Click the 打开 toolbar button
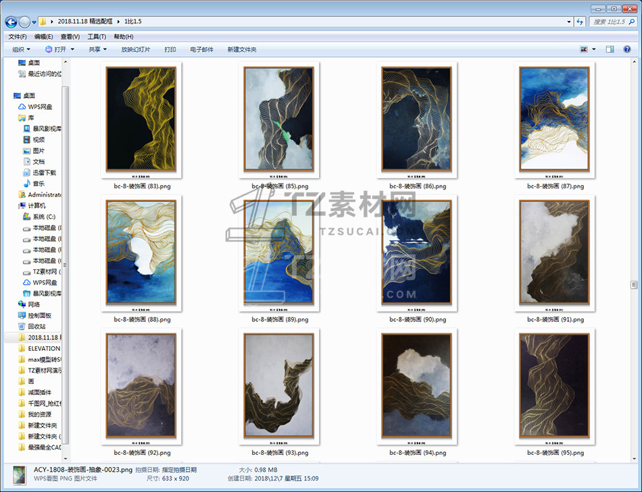Screen dimensions: 642x492 coord(55,49)
